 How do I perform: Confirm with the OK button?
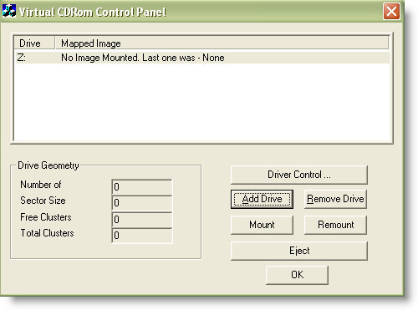(x=297, y=275)
